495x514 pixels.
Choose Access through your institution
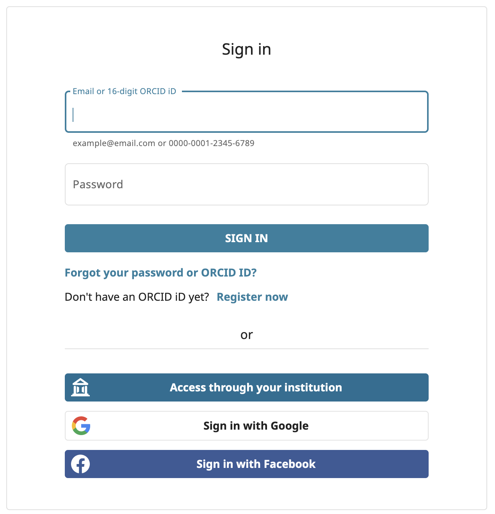tap(247, 387)
